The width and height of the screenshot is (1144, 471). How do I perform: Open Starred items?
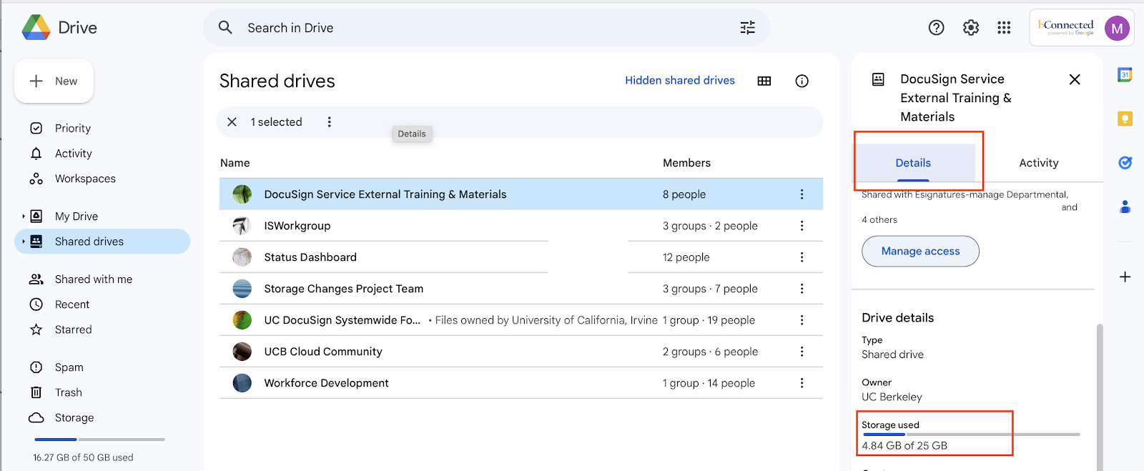pos(73,329)
